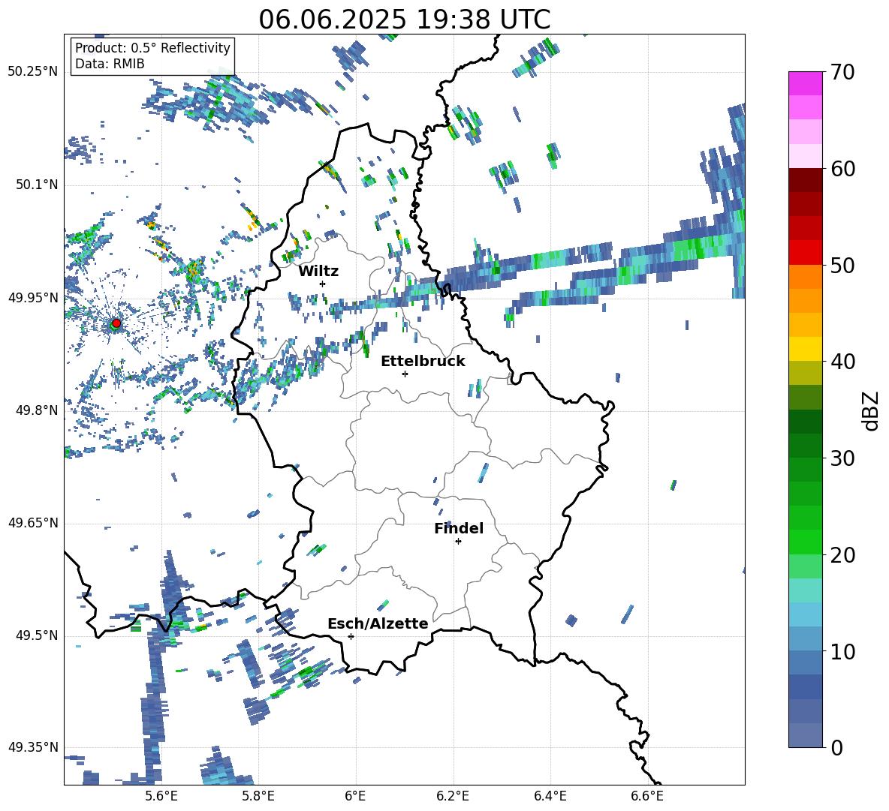The width and height of the screenshot is (889, 811).
Task: Select the Findel city label
Action: pos(459,528)
